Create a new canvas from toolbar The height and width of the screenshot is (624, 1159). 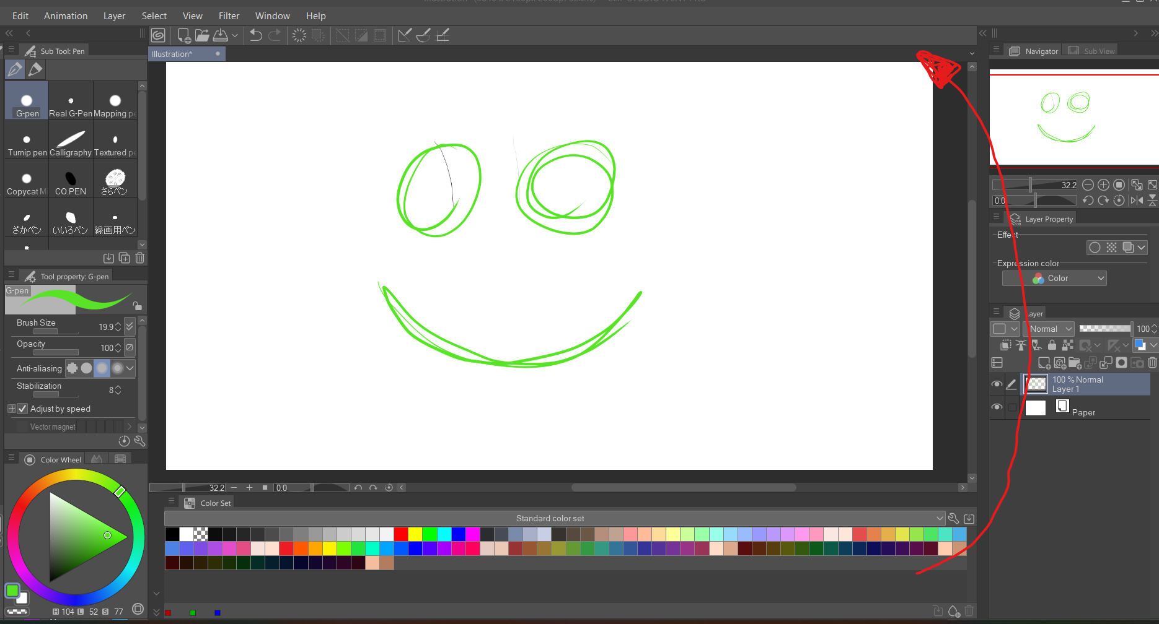pyautogui.click(x=183, y=35)
